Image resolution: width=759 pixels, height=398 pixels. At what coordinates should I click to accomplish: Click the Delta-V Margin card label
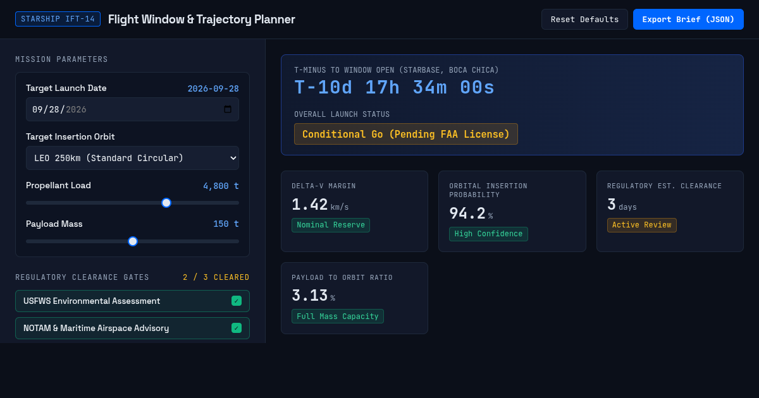tap(323, 186)
